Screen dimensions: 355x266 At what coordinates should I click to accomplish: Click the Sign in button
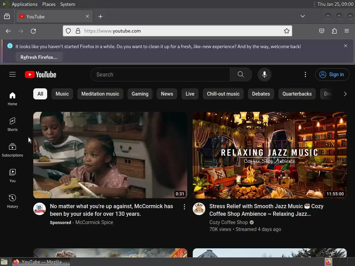(332, 74)
